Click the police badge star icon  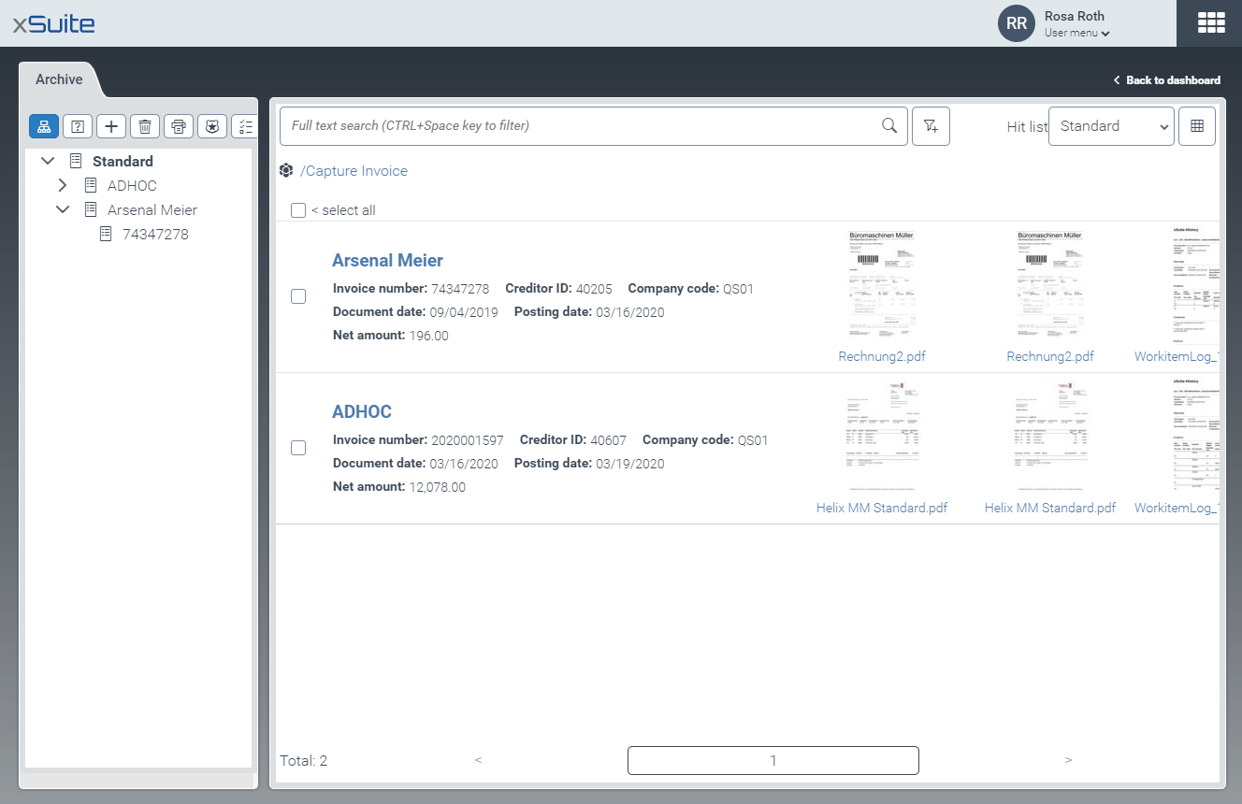pos(212,126)
